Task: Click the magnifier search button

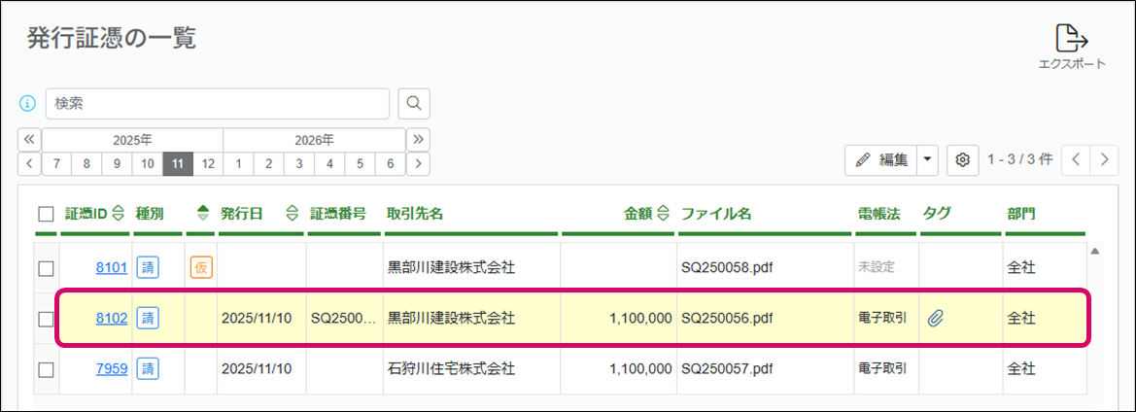Action: [414, 103]
